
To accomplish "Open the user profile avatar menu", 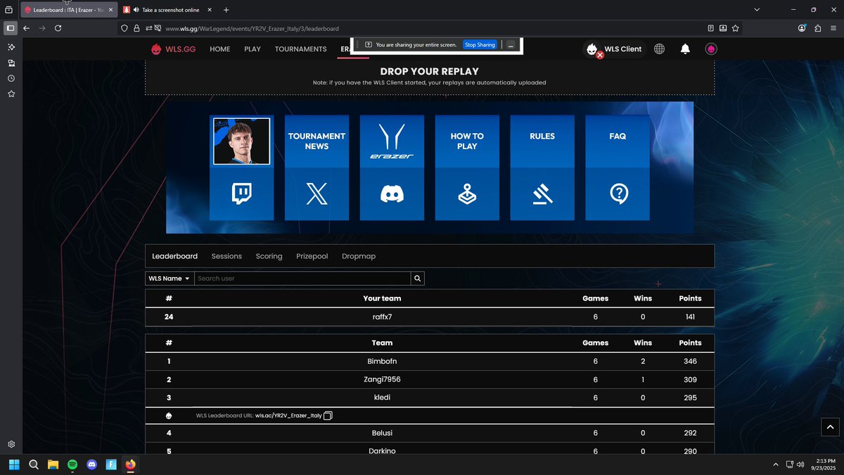I will coord(711,49).
